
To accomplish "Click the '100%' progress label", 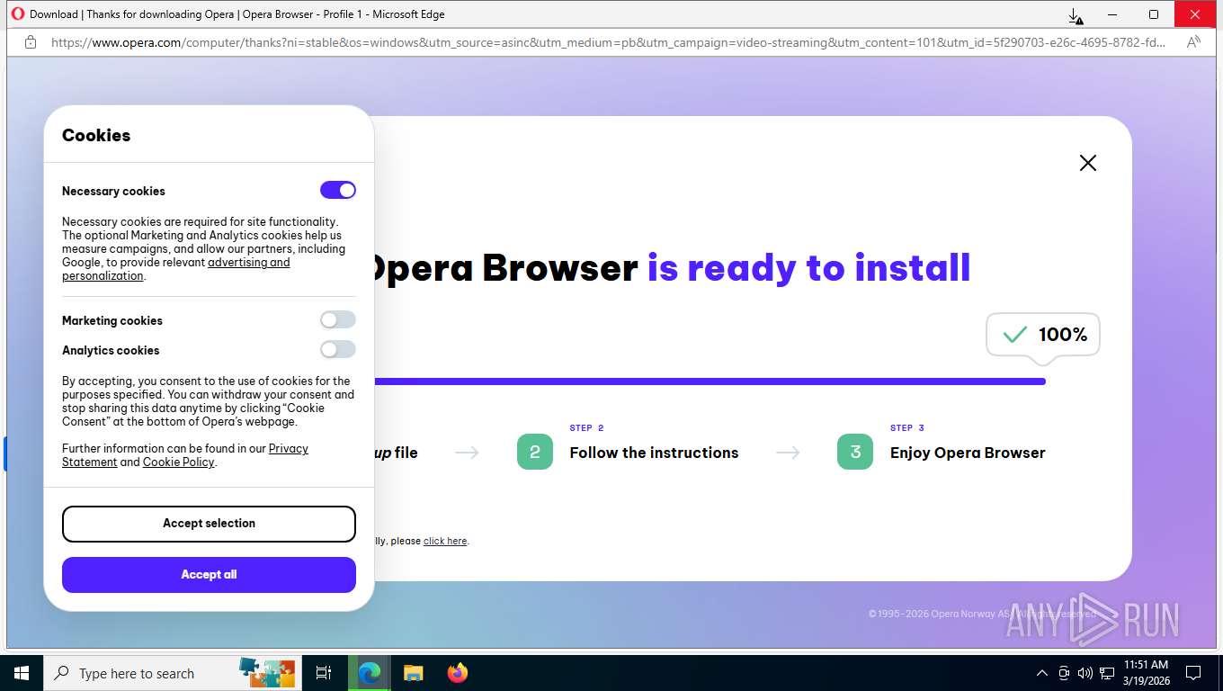I will 1063,335.
